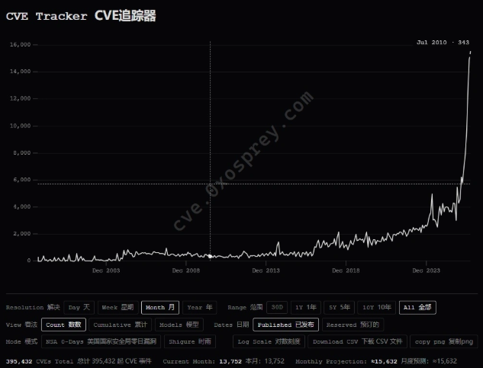This screenshot has width=483, height=368.
Task: Click the Dec 2013 axis label
Action: pos(266,270)
